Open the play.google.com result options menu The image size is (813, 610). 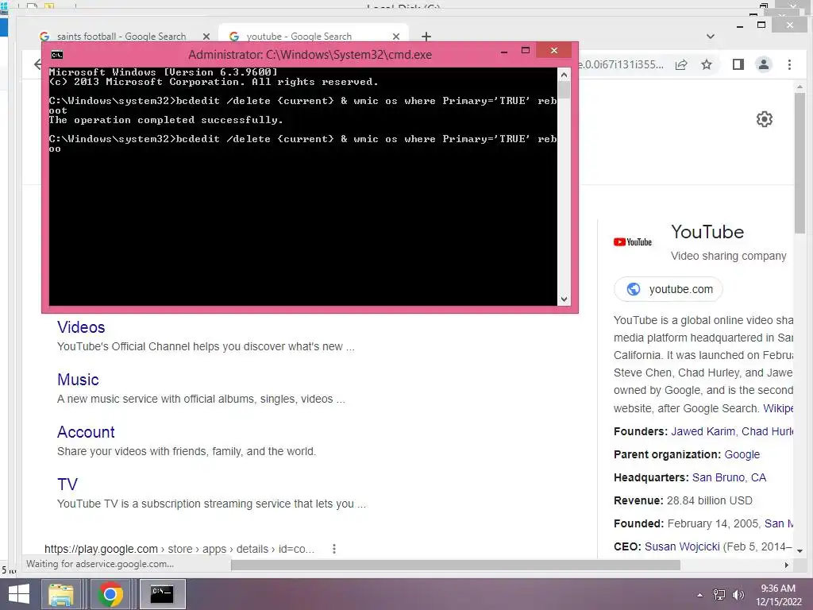(334, 549)
